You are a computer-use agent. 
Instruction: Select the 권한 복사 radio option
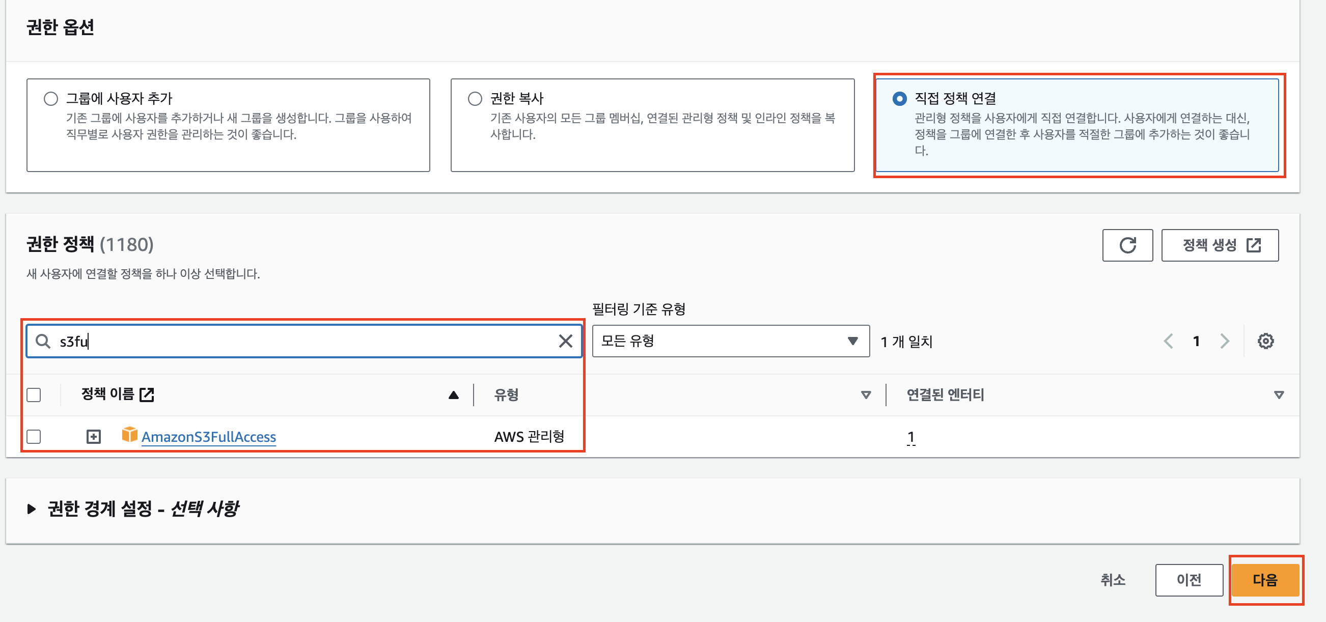point(475,99)
